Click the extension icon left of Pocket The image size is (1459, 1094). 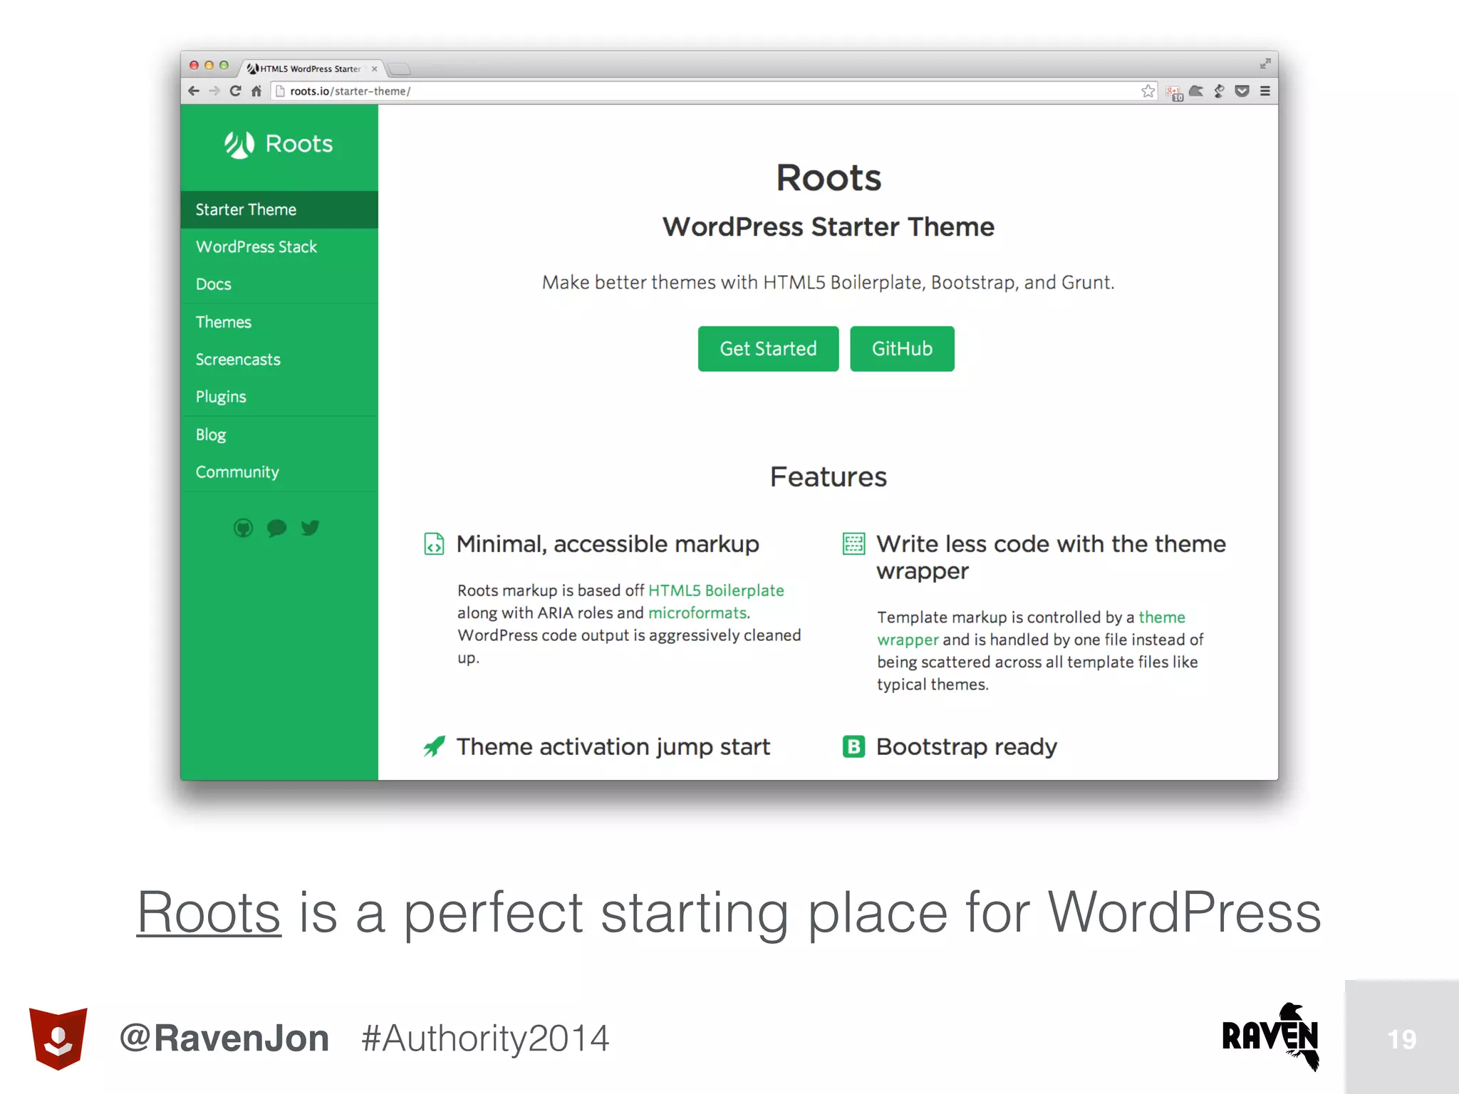[x=1220, y=91]
